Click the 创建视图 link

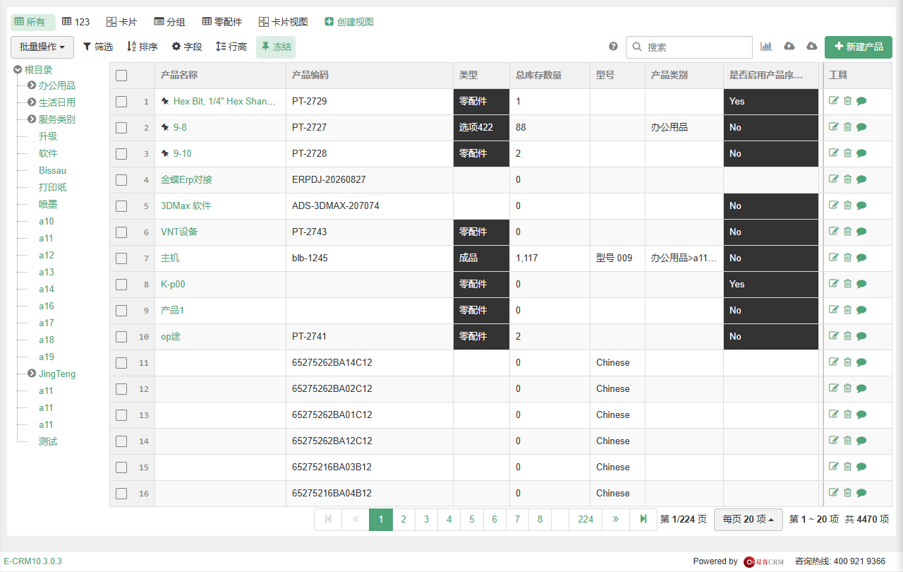tap(349, 22)
